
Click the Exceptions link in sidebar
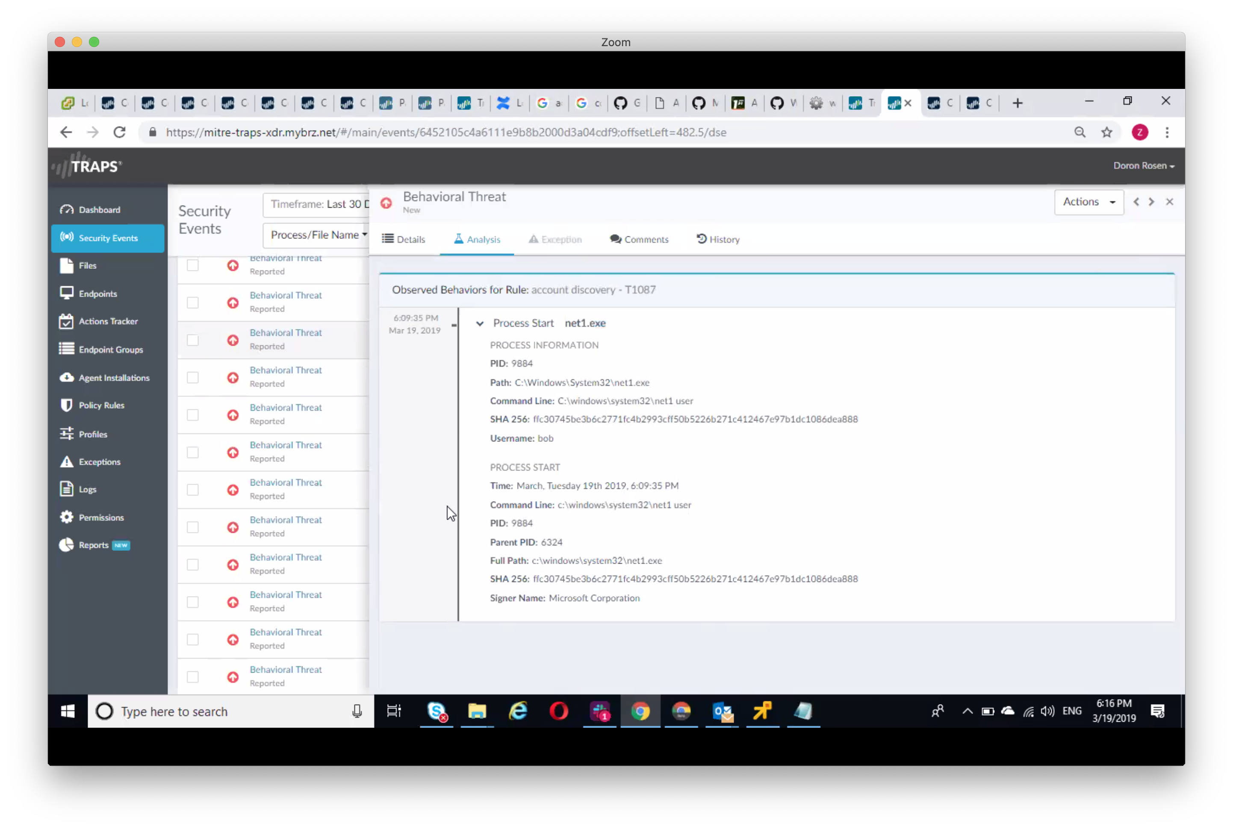tap(100, 462)
